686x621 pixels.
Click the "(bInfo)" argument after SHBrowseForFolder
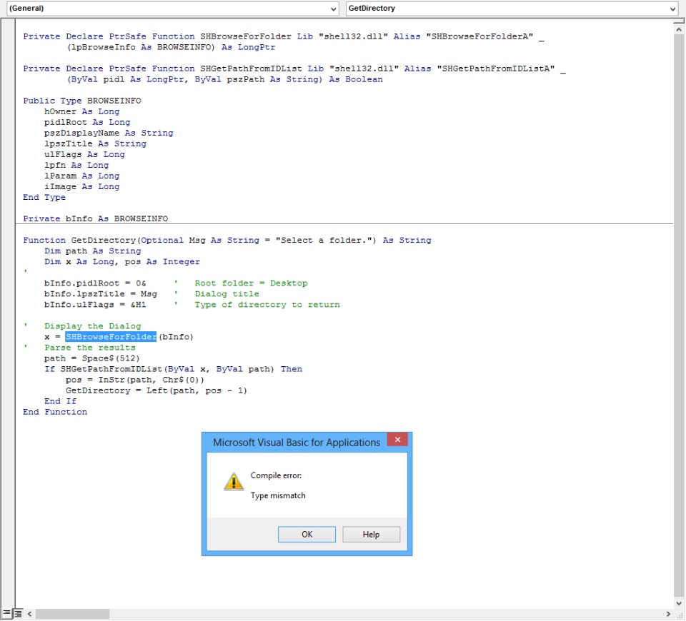point(176,336)
